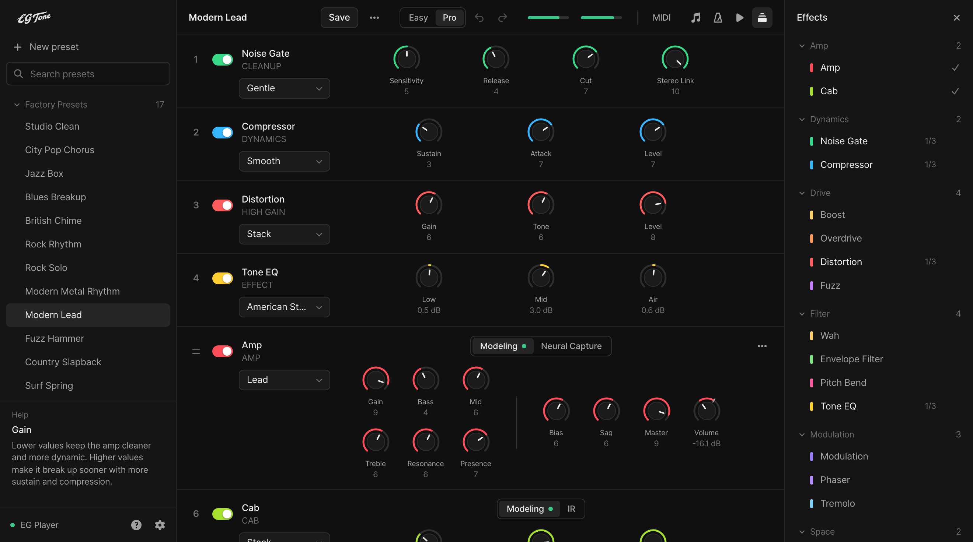Screen dimensions: 973x542
Task: Switch Amp to Neural Capture tab
Action: 571,346
